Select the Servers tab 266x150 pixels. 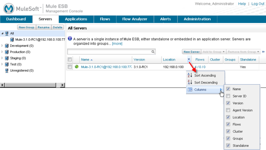pos(45,19)
